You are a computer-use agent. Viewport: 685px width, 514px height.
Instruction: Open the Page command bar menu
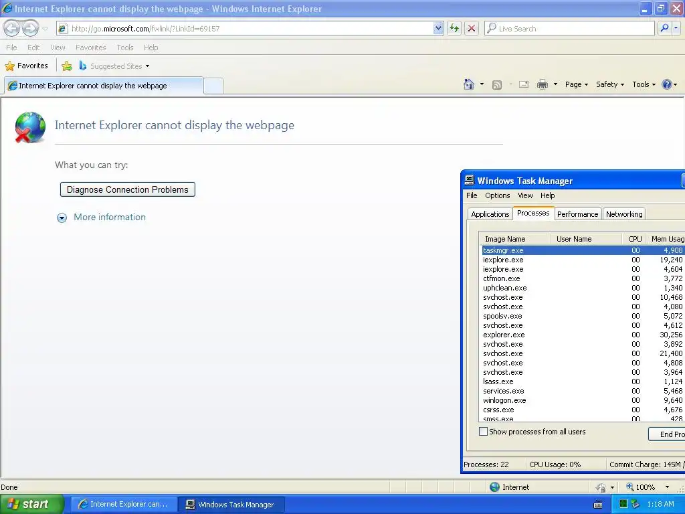coord(576,84)
